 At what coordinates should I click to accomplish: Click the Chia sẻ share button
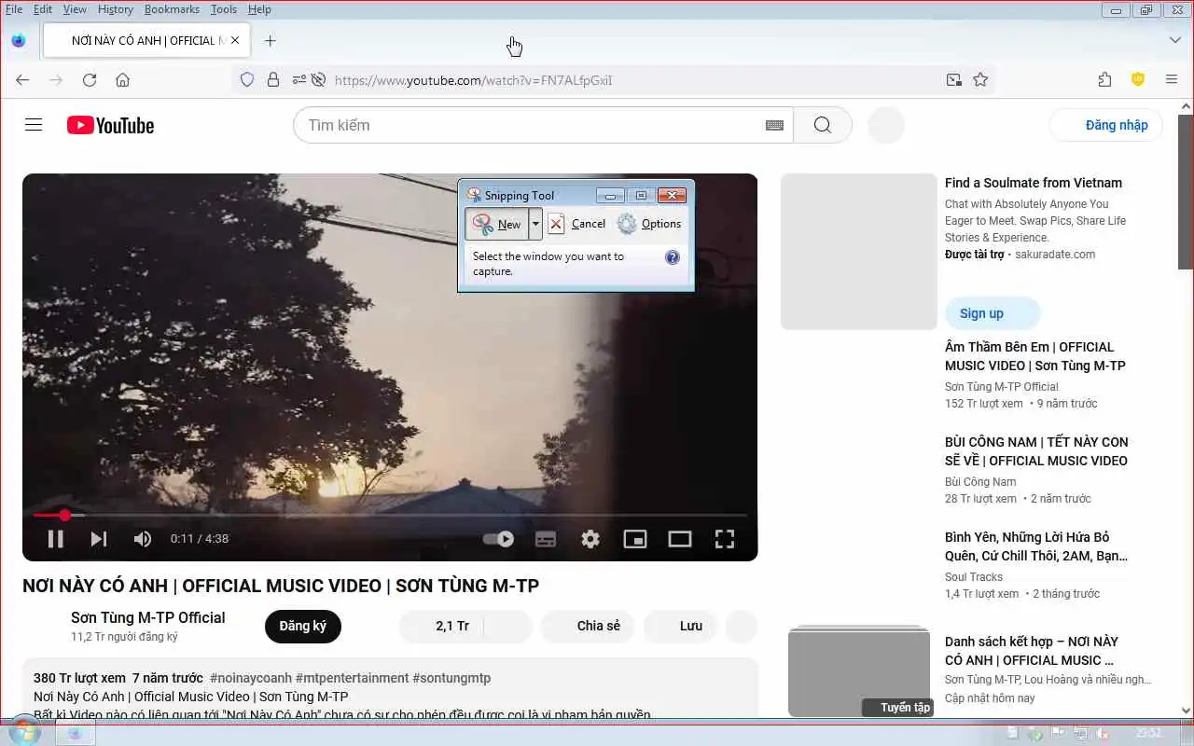tap(589, 626)
